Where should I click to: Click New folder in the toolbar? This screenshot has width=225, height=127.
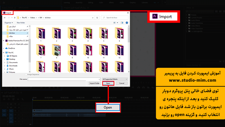coord(21,22)
